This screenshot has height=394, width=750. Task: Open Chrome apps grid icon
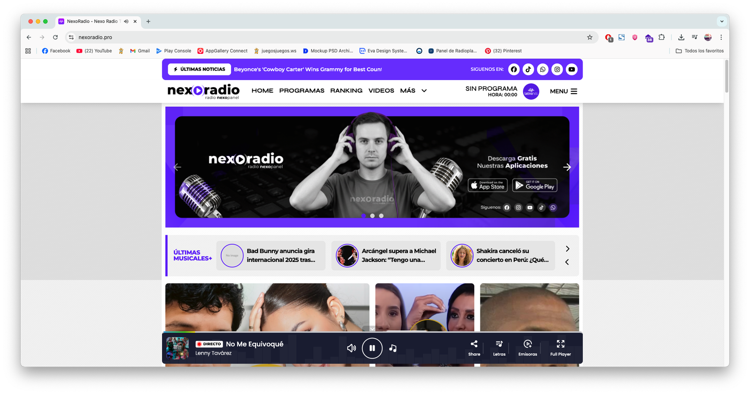click(x=28, y=51)
